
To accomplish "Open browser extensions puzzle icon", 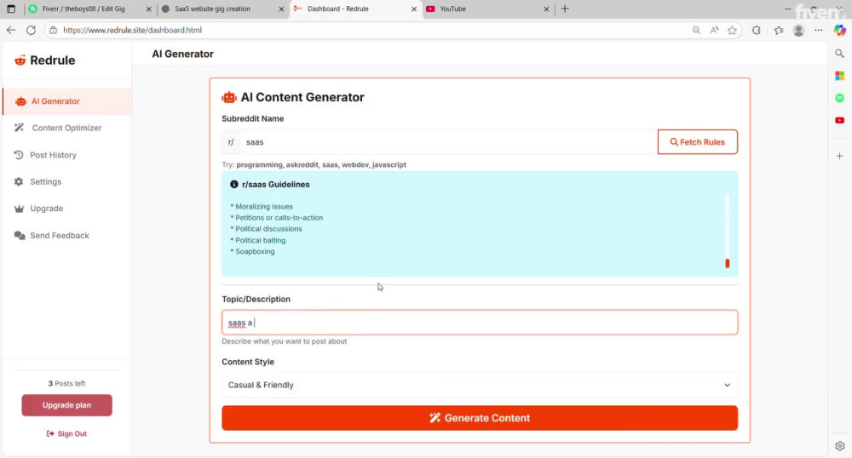I will (x=757, y=31).
